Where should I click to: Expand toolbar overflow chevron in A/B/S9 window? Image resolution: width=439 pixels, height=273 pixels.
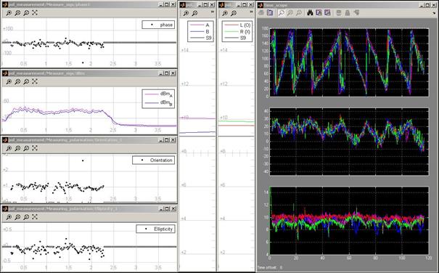[212, 12]
